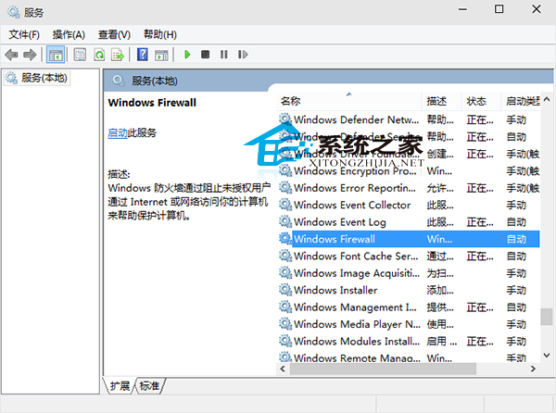The width and height of the screenshot is (556, 413).
Task: Sort by the 名称 column header
Action: pos(349,101)
